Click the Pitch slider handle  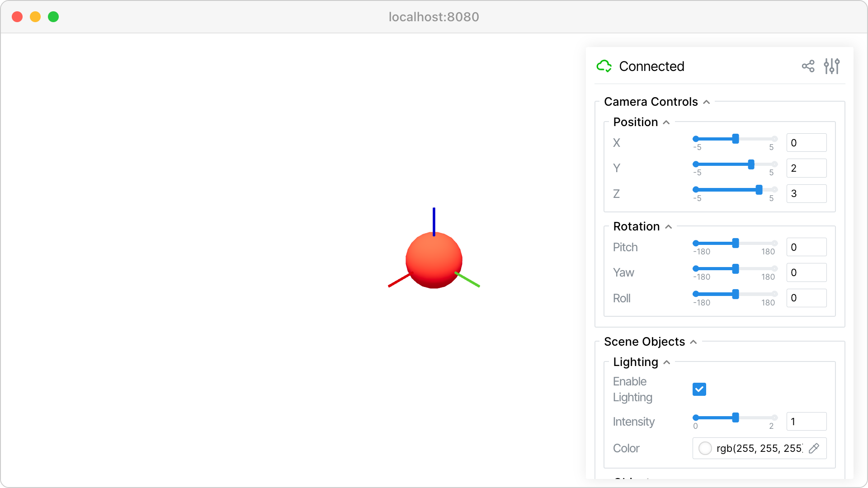736,243
